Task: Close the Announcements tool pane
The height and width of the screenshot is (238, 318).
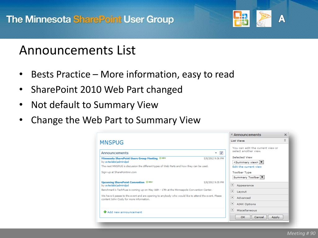Action: pos(285,134)
